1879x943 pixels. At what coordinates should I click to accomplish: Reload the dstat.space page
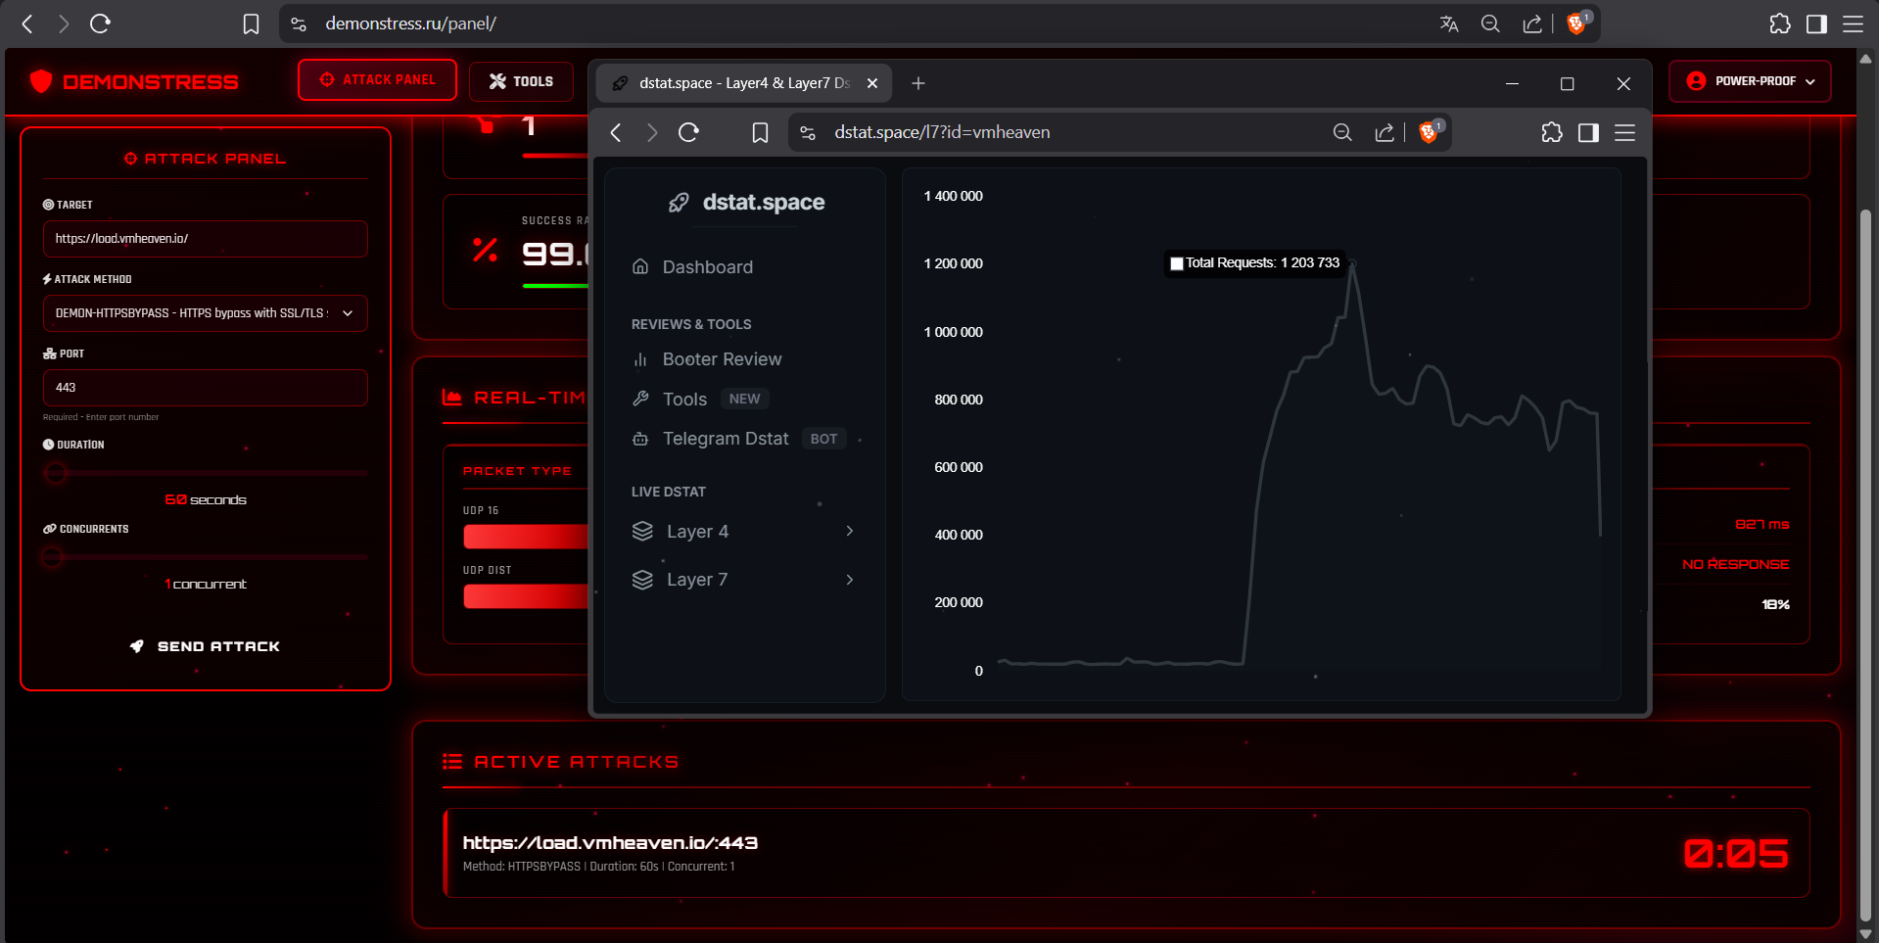coord(688,132)
